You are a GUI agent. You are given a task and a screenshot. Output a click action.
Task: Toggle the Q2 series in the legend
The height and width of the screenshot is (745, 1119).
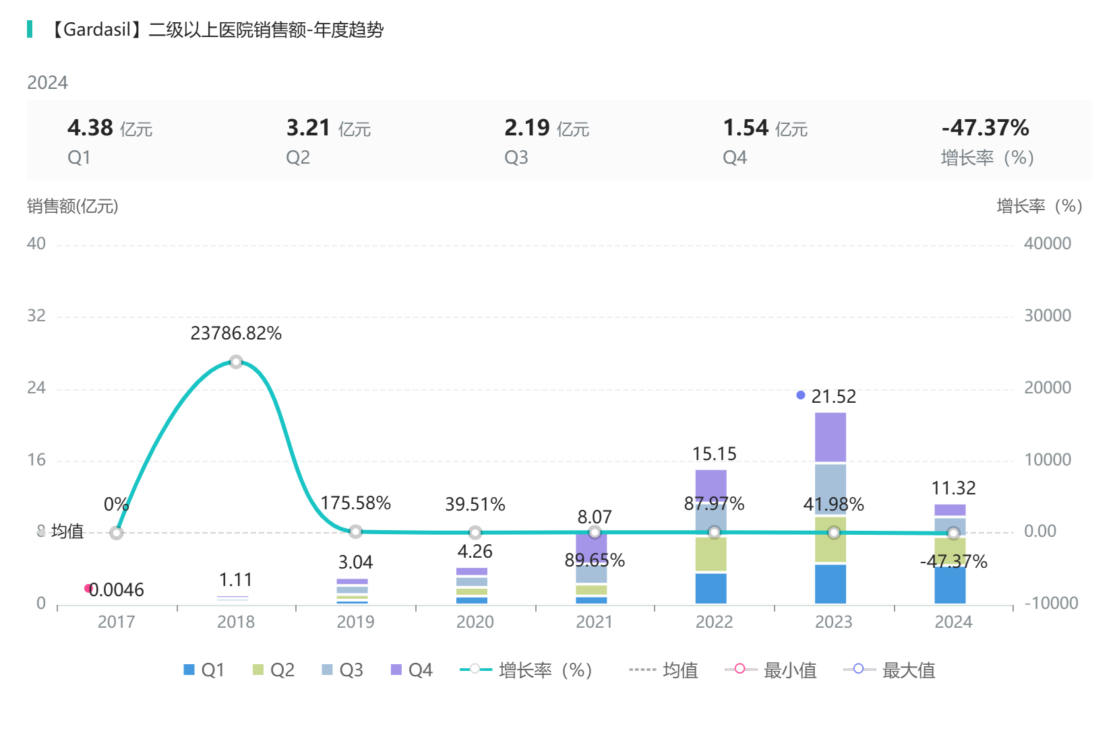pos(273,670)
